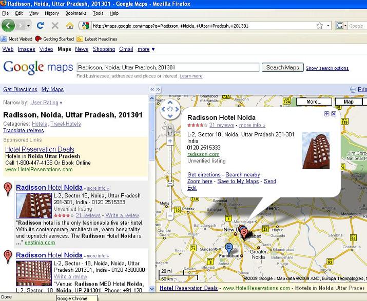Screen dimensions: 367x301
Task: Click the Stop loading icon
Action: tap(55, 25)
